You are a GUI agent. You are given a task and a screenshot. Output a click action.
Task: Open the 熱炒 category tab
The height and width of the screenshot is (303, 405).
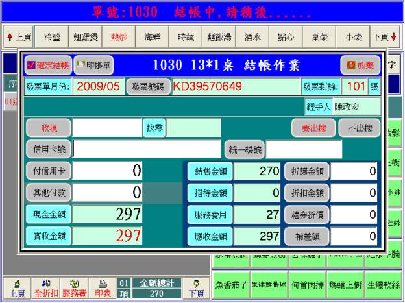point(119,37)
